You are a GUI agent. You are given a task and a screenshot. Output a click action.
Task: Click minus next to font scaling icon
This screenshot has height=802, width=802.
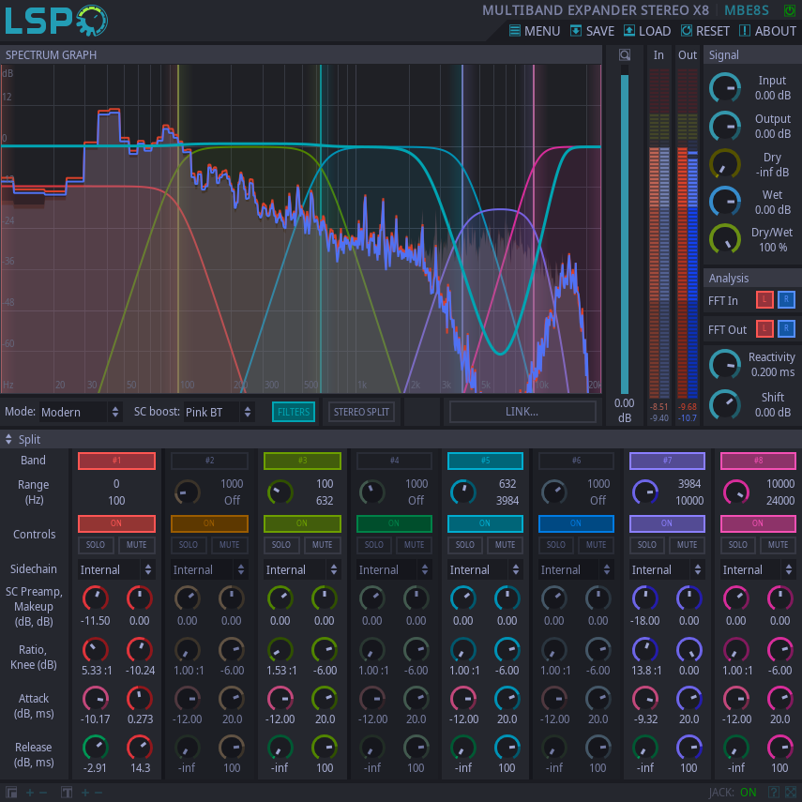(x=98, y=793)
